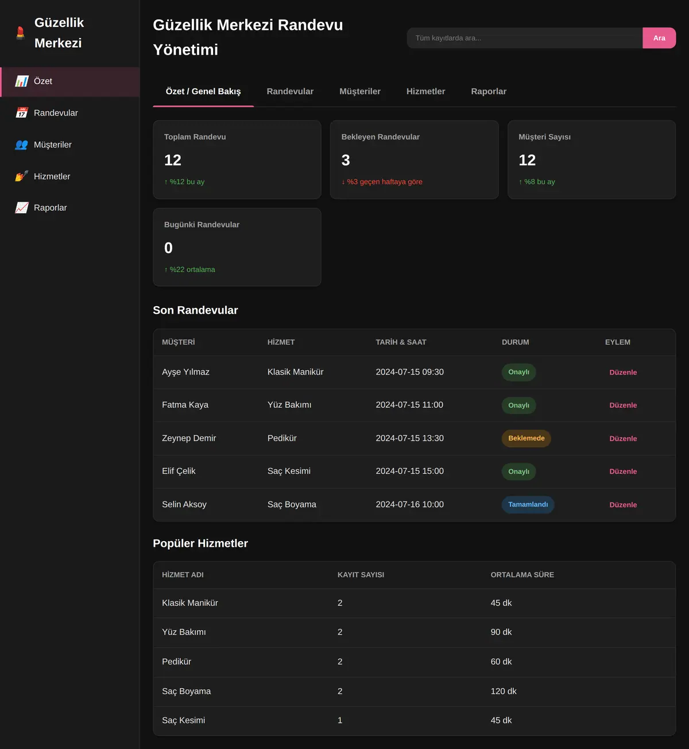Image resolution: width=689 pixels, height=749 pixels.
Task: Click the Özet bar chart icon
Action: coord(22,82)
